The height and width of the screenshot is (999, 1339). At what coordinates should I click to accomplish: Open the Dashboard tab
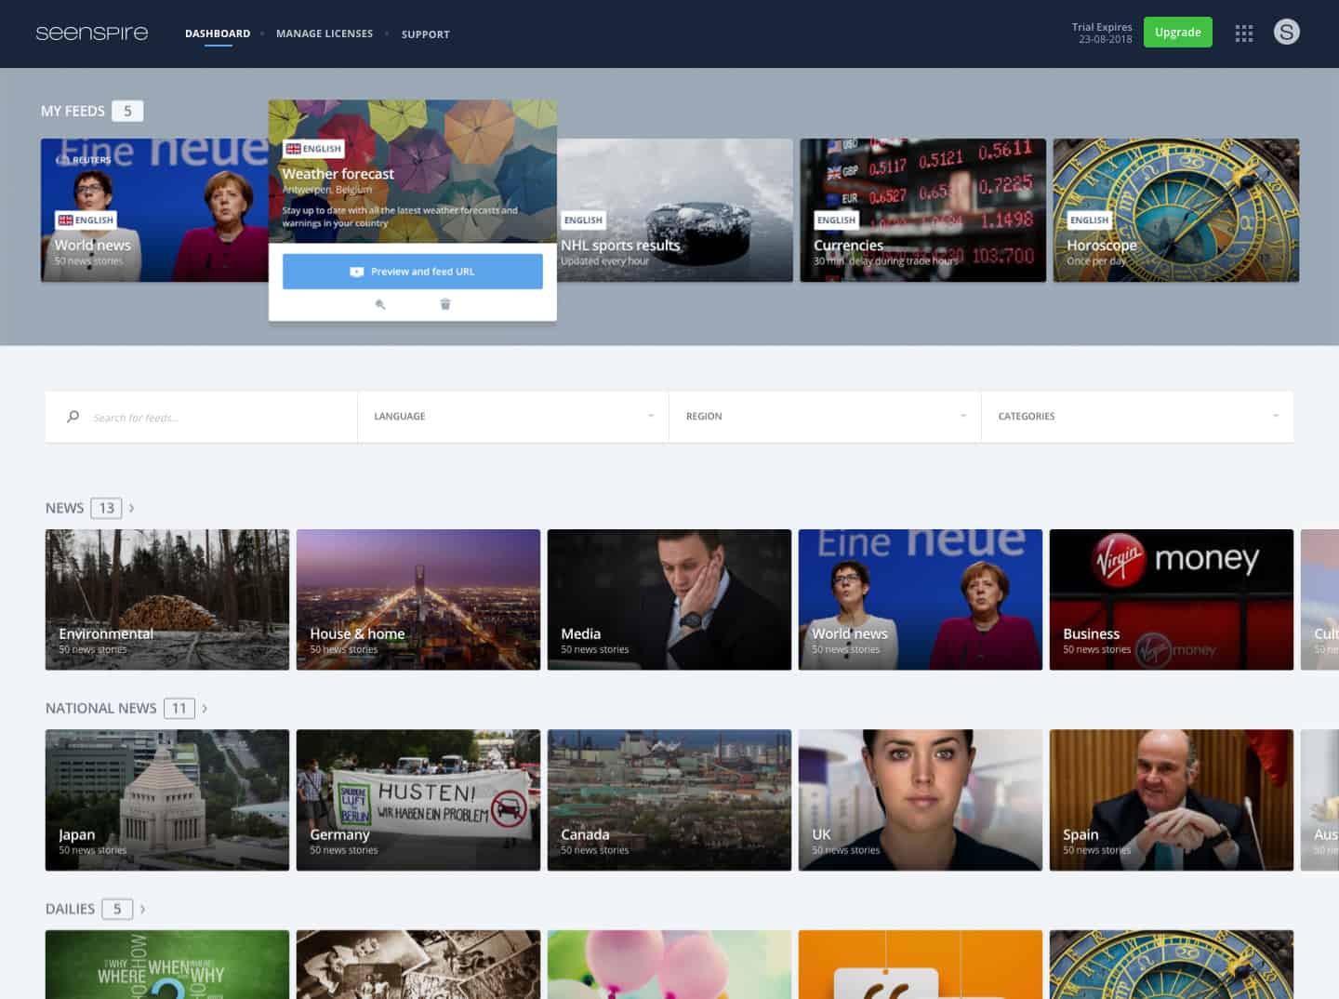[x=218, y=33]
